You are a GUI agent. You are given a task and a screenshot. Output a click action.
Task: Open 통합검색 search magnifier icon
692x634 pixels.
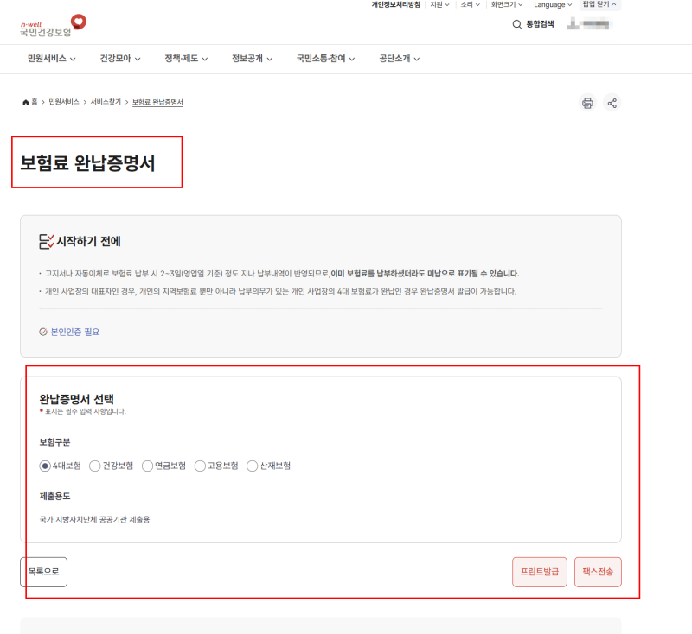click(x=516, y=24)
